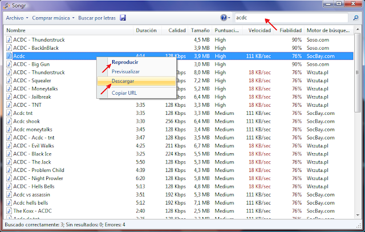Screen dimensions: 365x232
Task: Click the Buscar por letras button
Action: [x=97, y=18]
